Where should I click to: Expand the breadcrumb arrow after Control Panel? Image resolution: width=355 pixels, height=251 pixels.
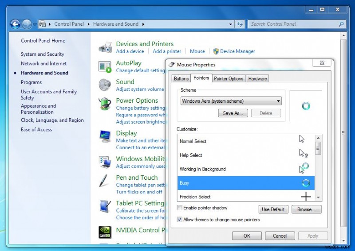89,24
